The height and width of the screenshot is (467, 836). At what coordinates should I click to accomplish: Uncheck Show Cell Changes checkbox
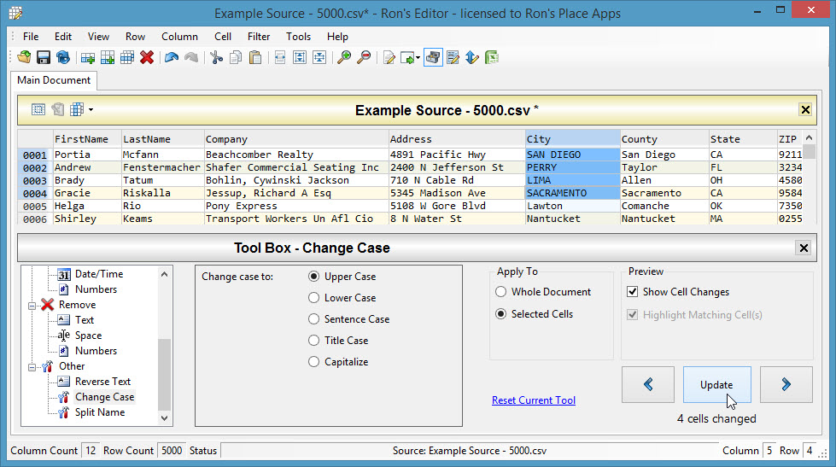pyautogui.click(x=633, y=292)
